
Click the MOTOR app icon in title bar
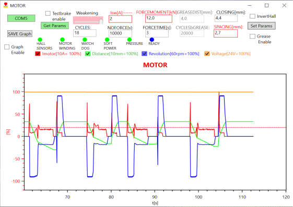tap(6, 5)
